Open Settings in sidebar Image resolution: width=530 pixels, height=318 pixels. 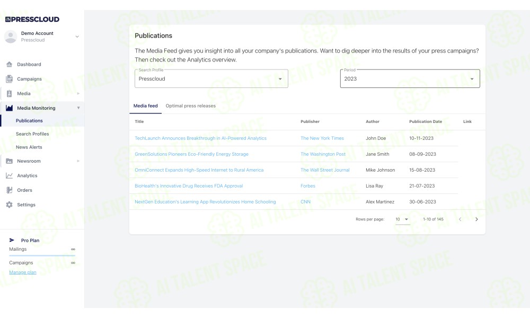26,205
